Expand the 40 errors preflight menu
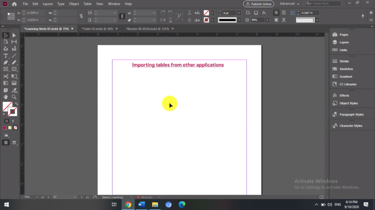The image size is (375, 210). (x=160, y=197)
